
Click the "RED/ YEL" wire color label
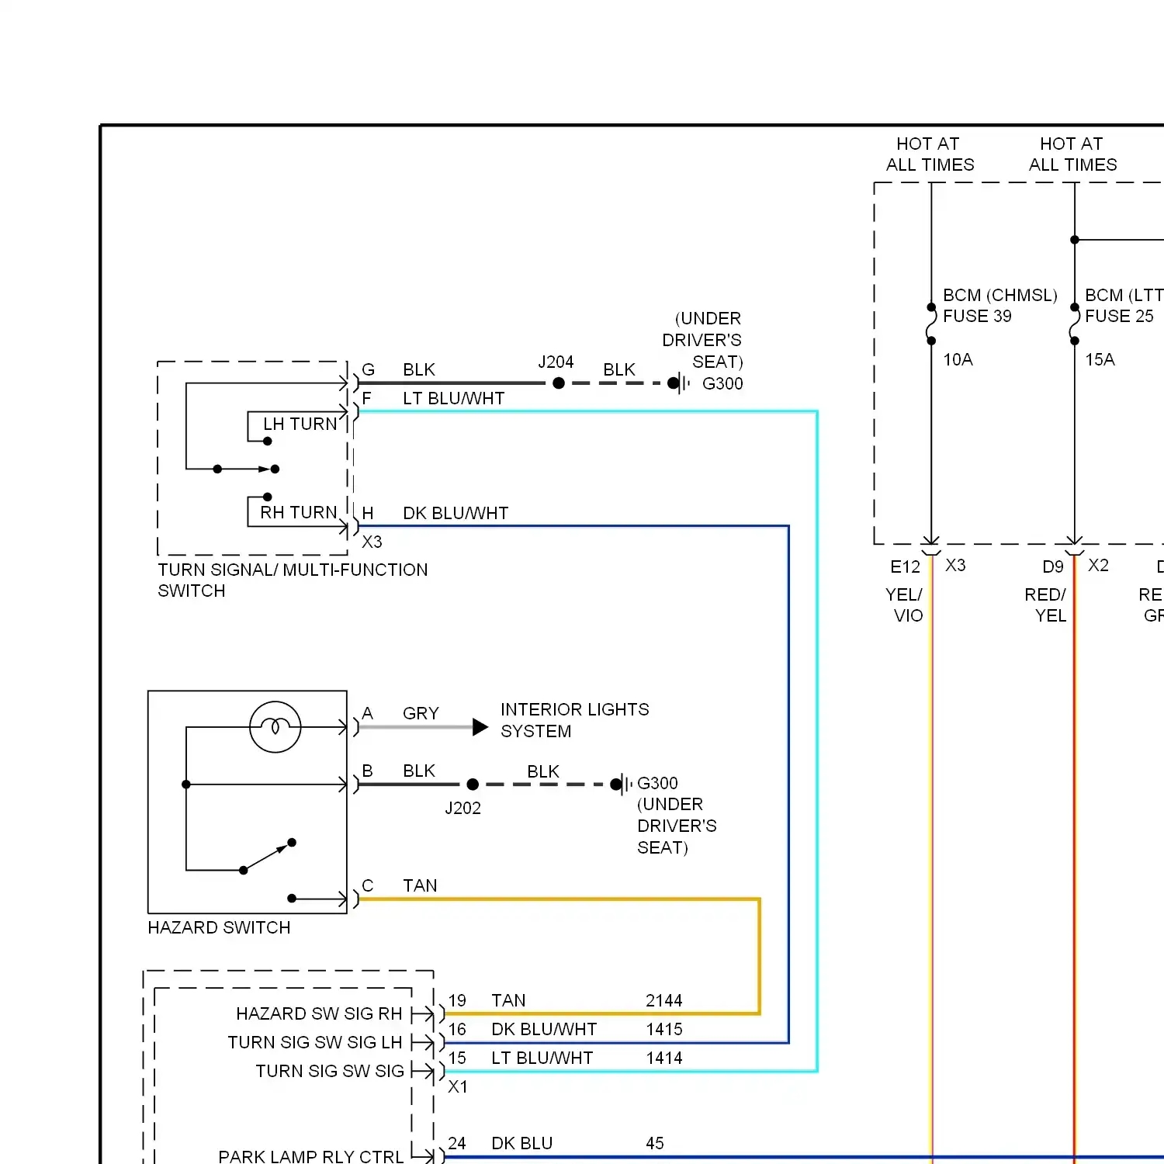1046,605
